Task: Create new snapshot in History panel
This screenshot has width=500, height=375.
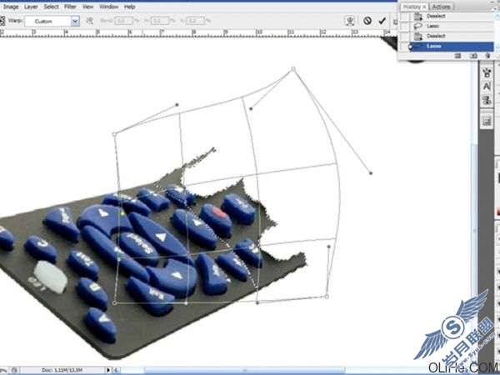Action: click(x=473, y=56)
